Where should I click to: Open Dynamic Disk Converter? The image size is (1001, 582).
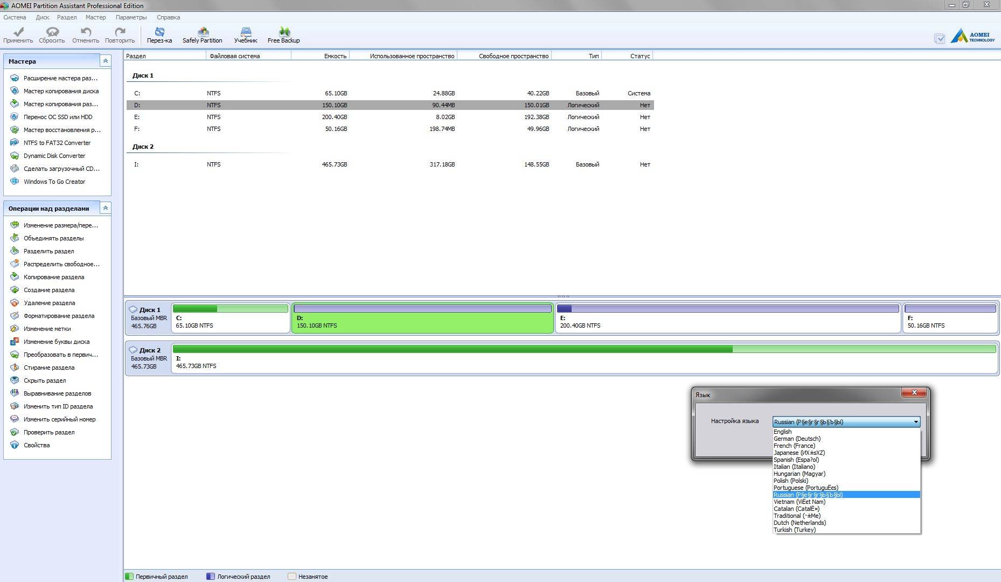pyautogui.click(x=54, y=156)
